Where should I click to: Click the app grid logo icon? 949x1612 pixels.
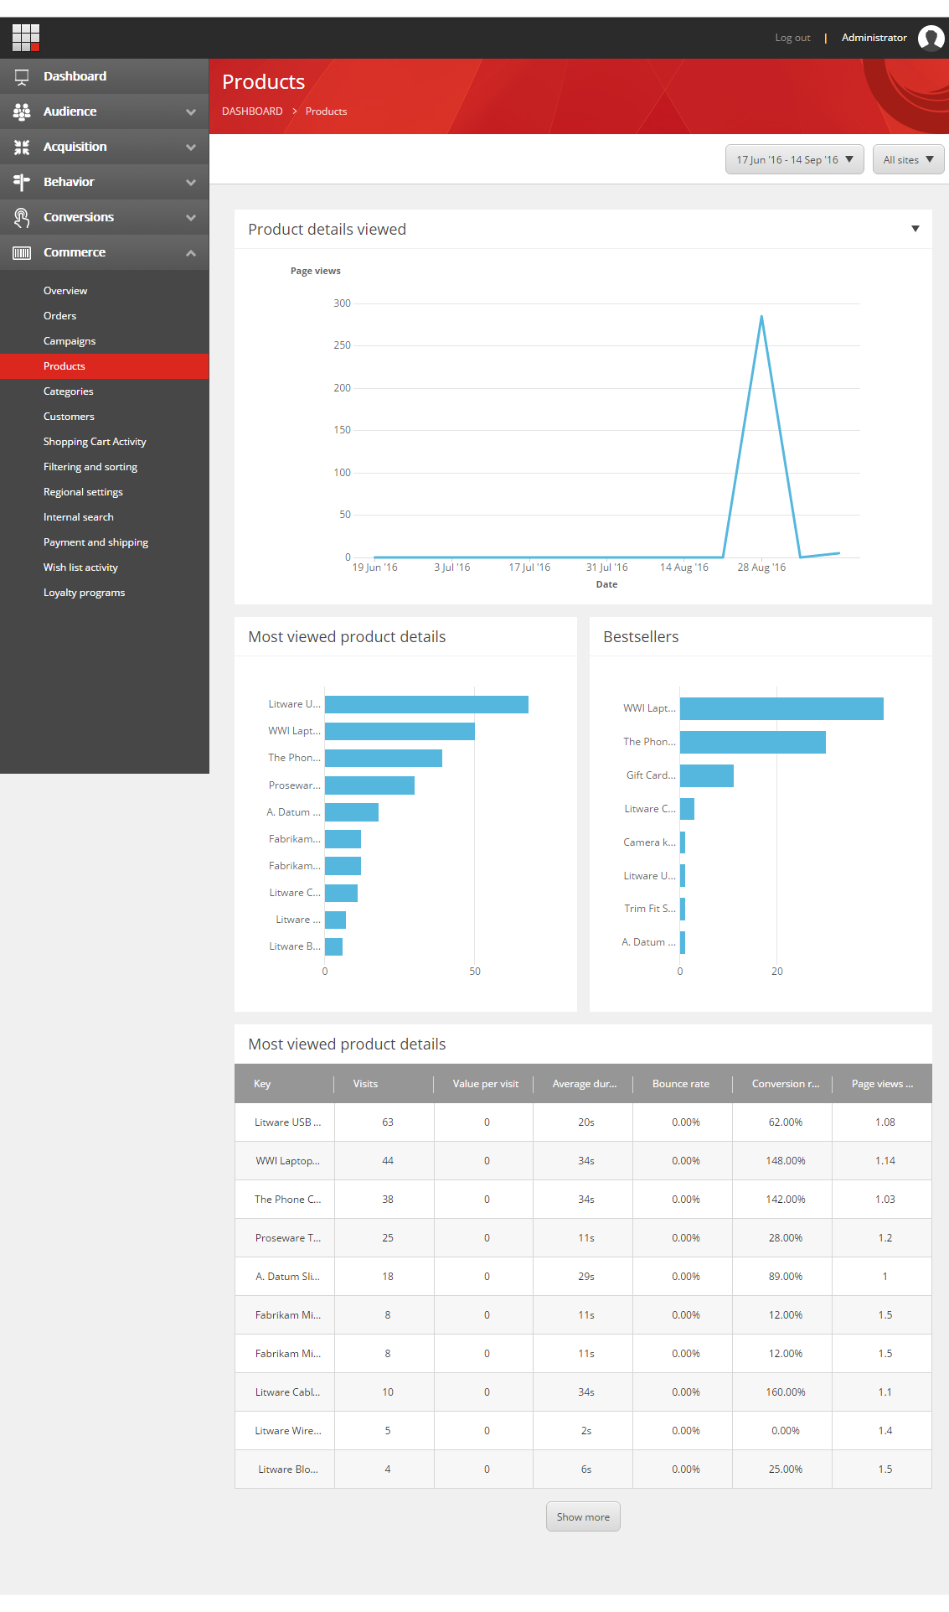point(26,38)
